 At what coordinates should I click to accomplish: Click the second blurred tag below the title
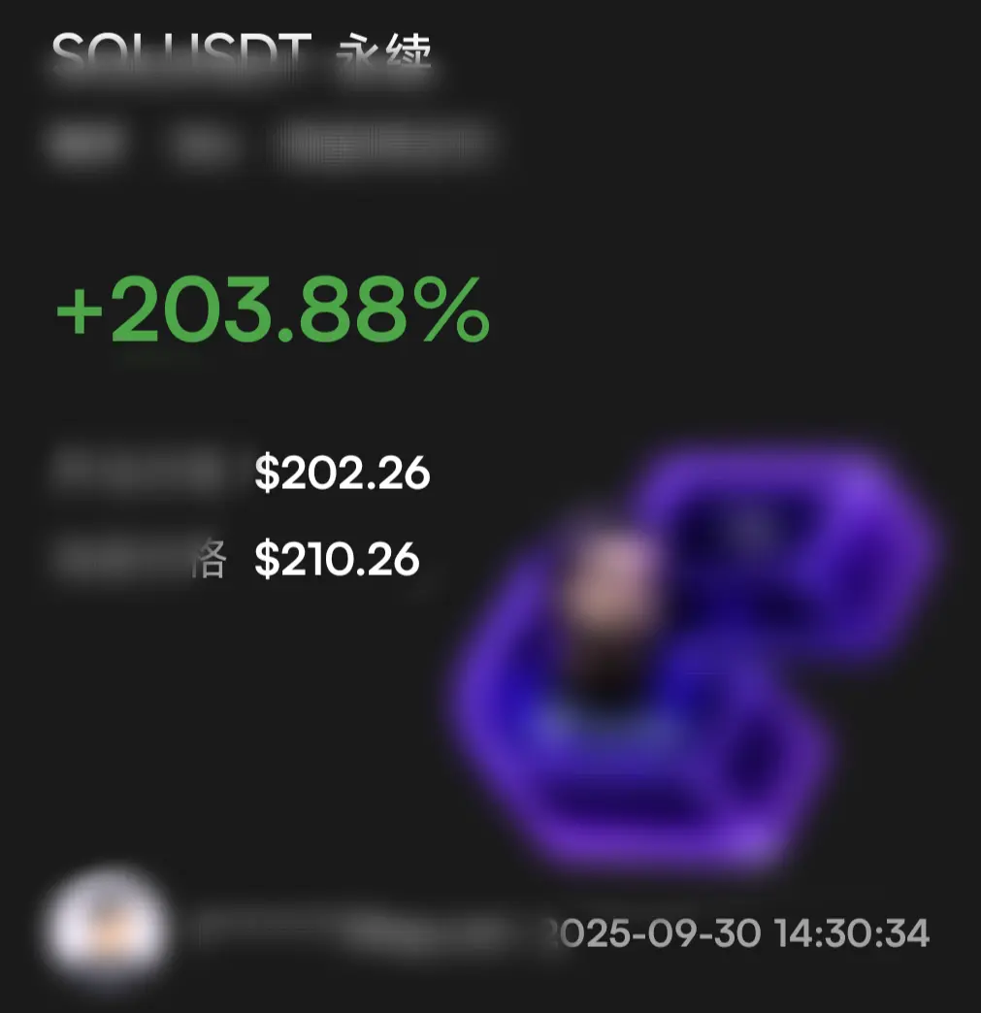pyautogui.click(x=202, y=145)
